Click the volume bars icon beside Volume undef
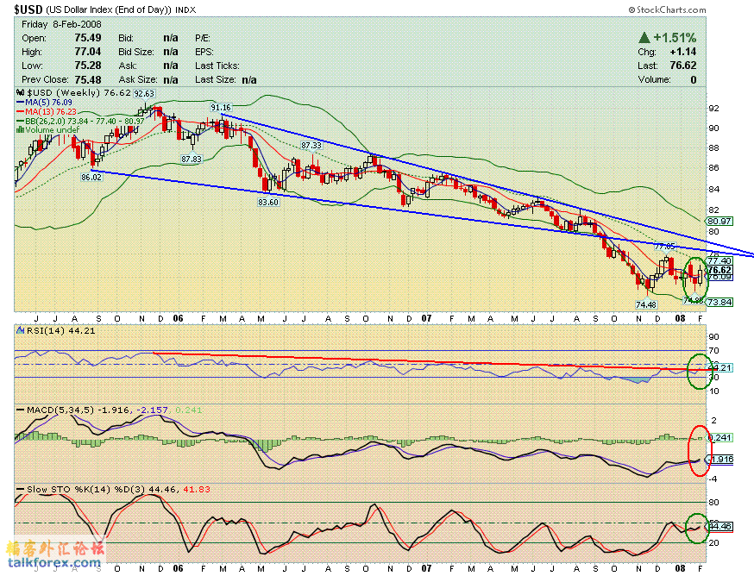The height and width of the screenshot is (576, 754). [20, 130]
